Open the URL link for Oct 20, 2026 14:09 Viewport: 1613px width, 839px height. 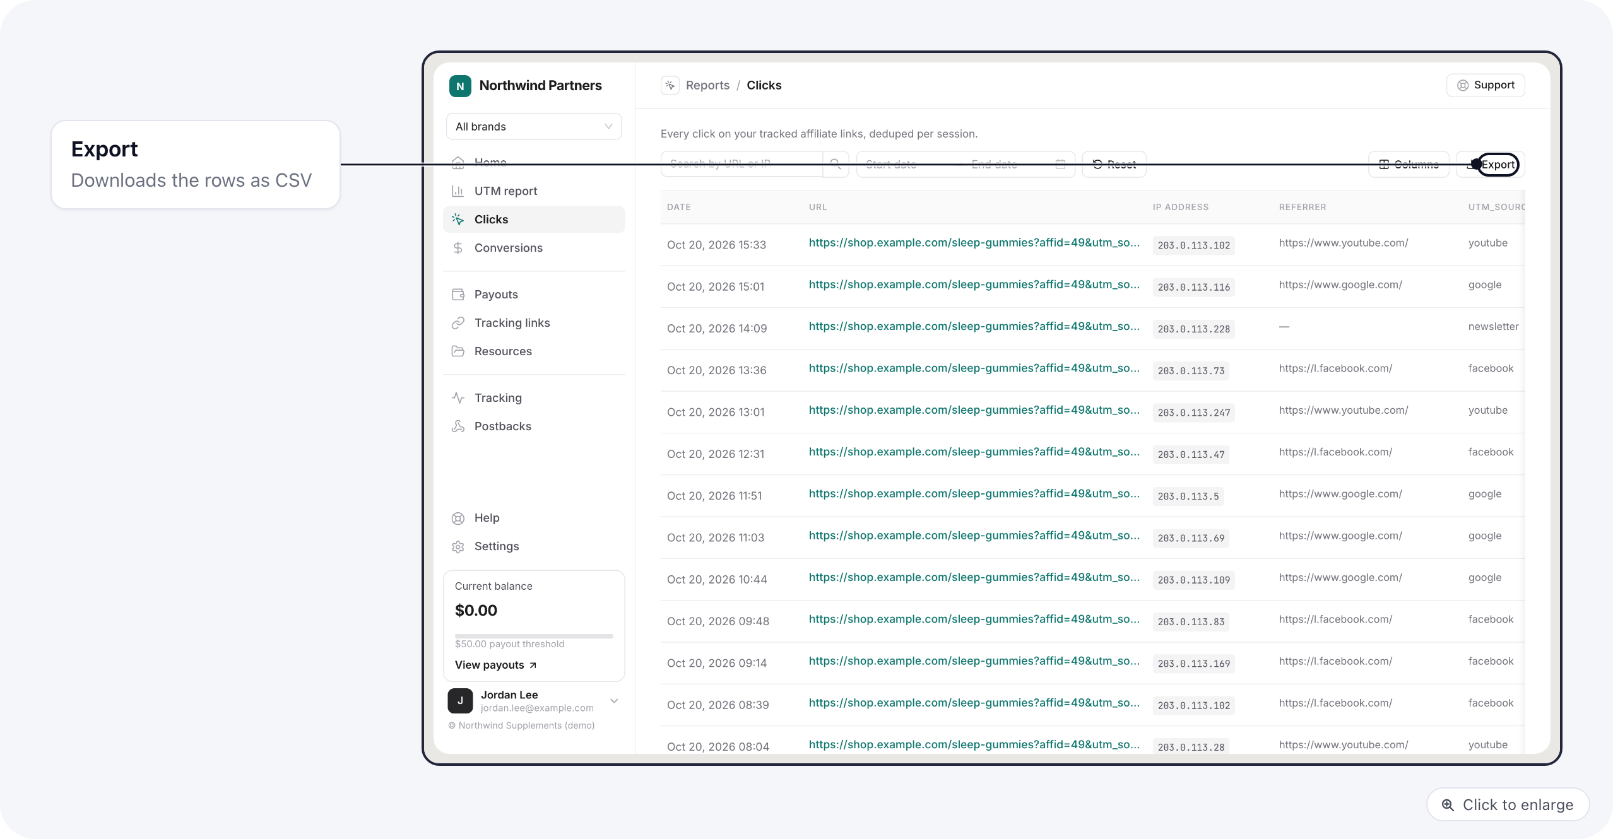click(x=974, y=326)
